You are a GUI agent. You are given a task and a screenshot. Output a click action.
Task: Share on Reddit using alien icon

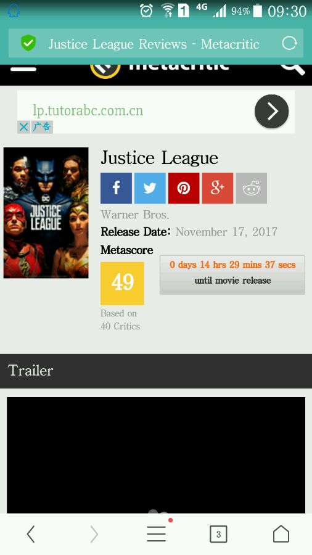point(252,188)
